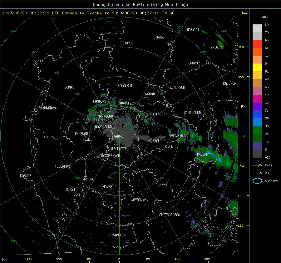Choose the indigo 5-10 dBZ legend swatch

tap(257, 146)
